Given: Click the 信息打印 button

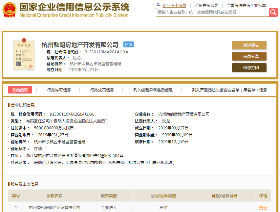Looking at the screenshot, I should click(x=249, y=67).
